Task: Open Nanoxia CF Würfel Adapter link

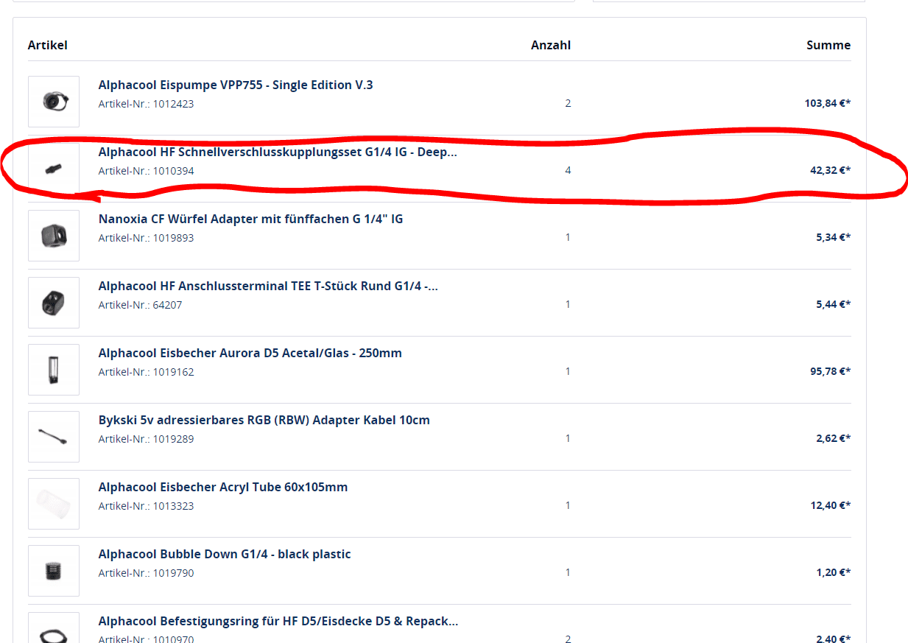Action: click(250, 219)
